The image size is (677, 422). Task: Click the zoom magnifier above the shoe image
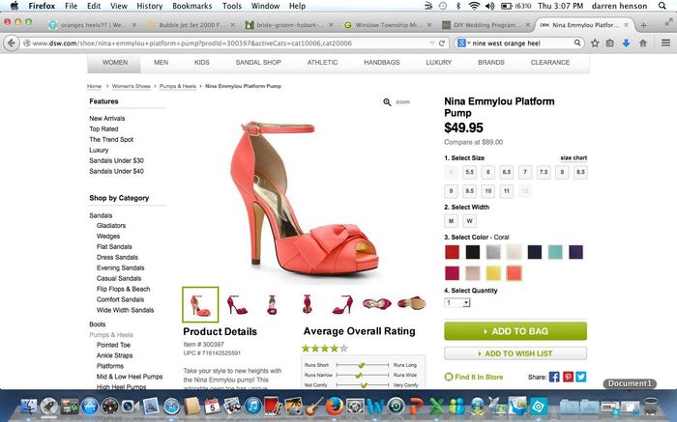(388, 101)
